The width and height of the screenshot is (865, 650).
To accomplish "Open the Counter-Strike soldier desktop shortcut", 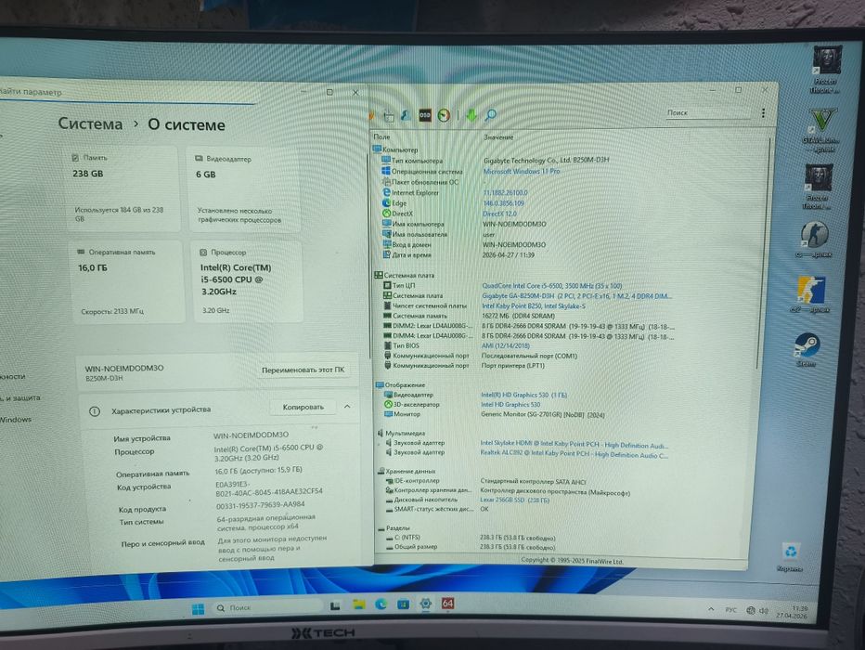I will 814,240.
